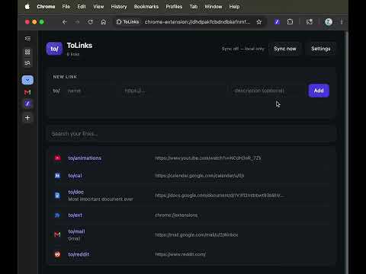Viewport: 366px width, 274px height.
Task: Open a new tab with plus
Action: point(27,118)
